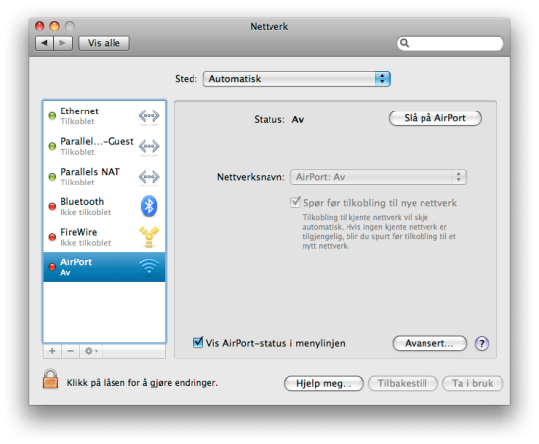Screen dimensions: 539x444
Task: Toggle Spør før tilkobling til nye nettverk checkbox
Action: click(x=295, y=202)
